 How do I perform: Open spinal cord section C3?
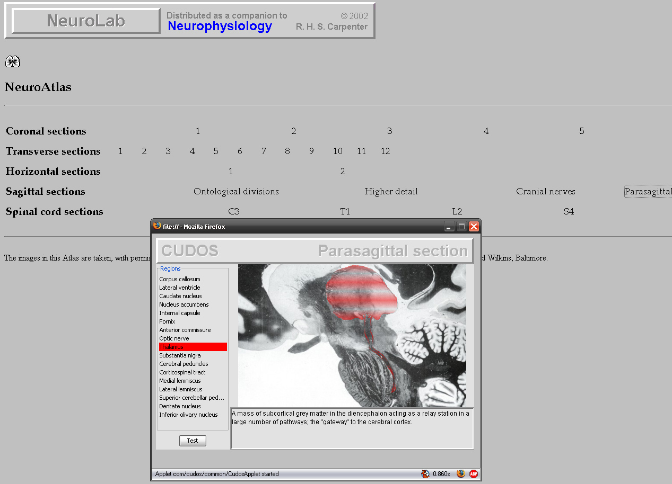tap(233, 212)
